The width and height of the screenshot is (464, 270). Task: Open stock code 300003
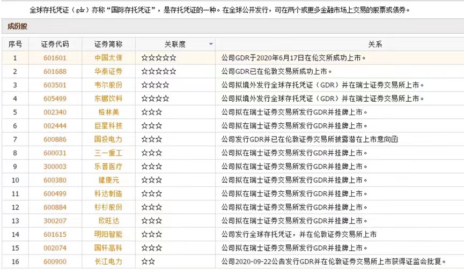(55, 167)
